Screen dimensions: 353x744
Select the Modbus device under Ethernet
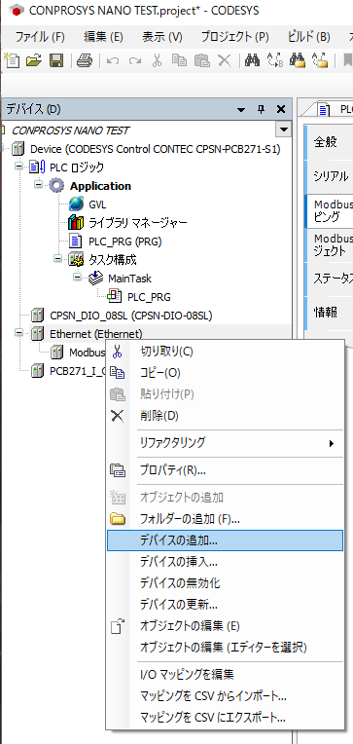click(88, 353)
